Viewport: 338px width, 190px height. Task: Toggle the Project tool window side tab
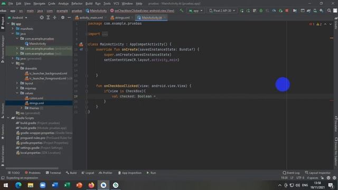tap(3, 23)
